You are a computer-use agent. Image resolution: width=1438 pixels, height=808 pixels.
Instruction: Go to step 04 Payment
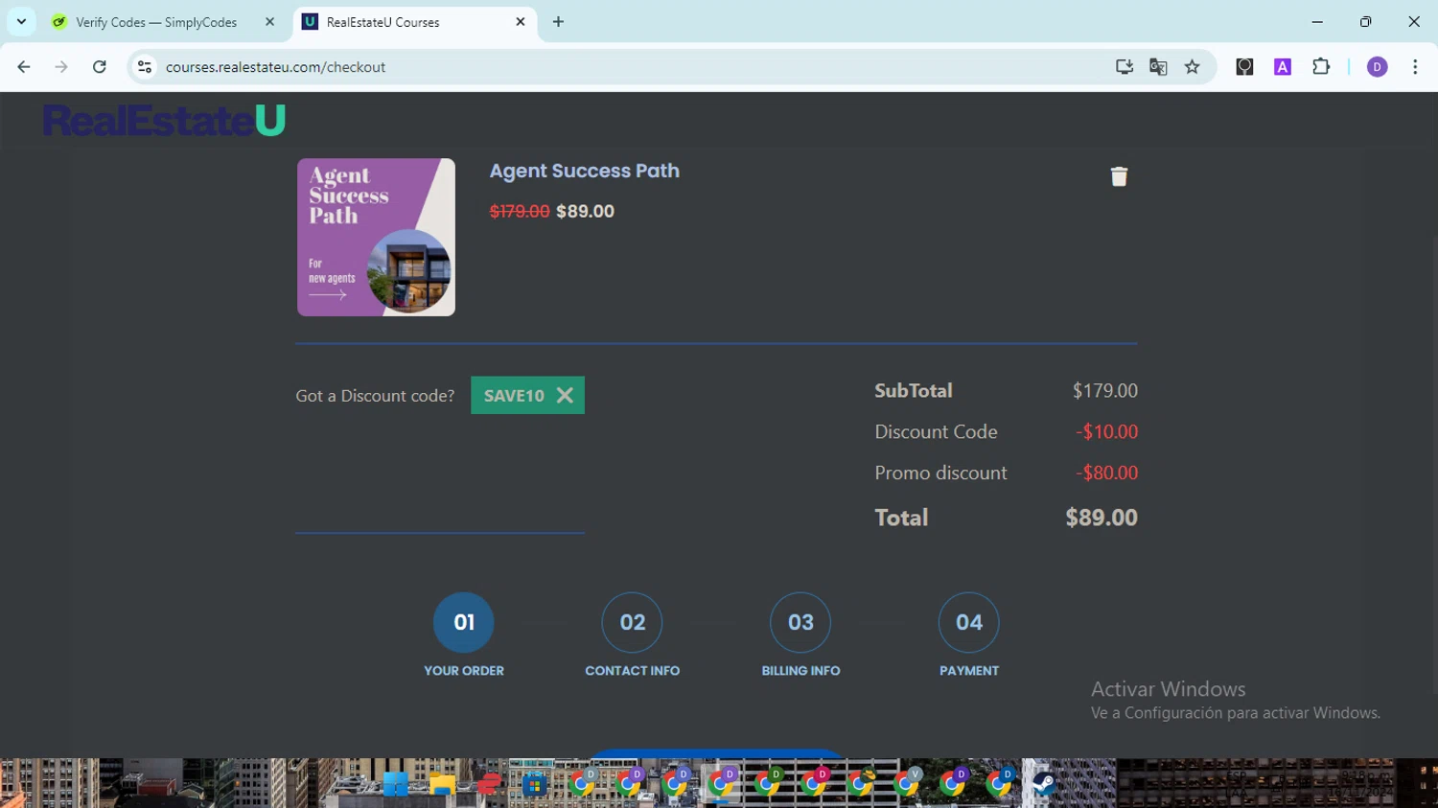point(968,622)
